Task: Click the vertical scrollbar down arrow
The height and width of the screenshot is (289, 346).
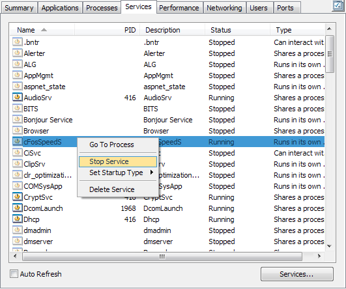Action: point(330,246)
